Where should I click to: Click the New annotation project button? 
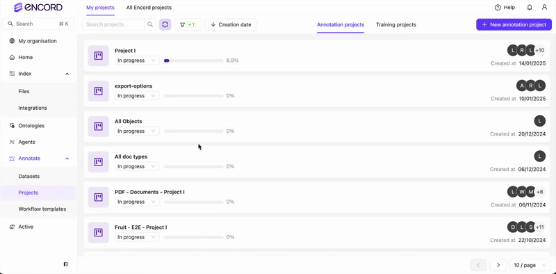point(514,24)
